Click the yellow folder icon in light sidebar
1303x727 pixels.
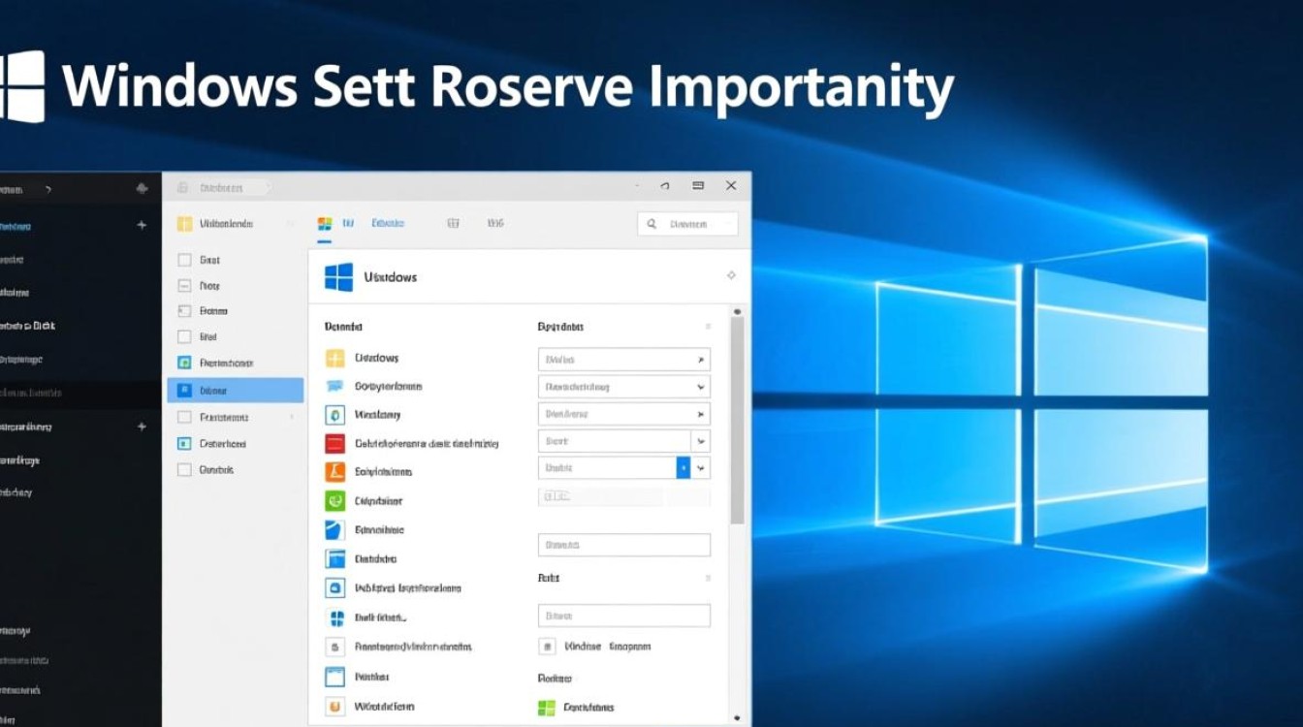point(184,224)
